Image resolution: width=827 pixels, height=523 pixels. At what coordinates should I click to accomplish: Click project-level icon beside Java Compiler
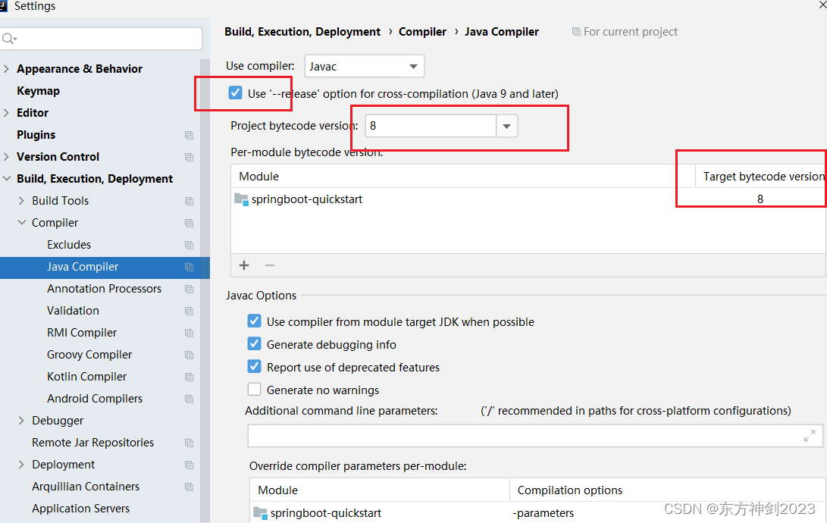(189, 268)
